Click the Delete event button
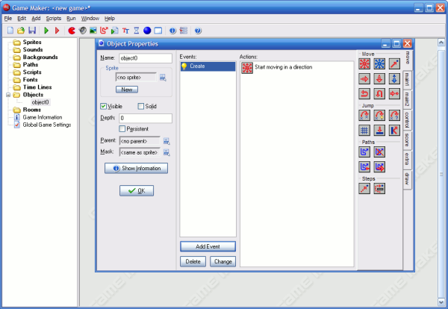This screenshot has height=309, width=448. click(x=193, y=261)
